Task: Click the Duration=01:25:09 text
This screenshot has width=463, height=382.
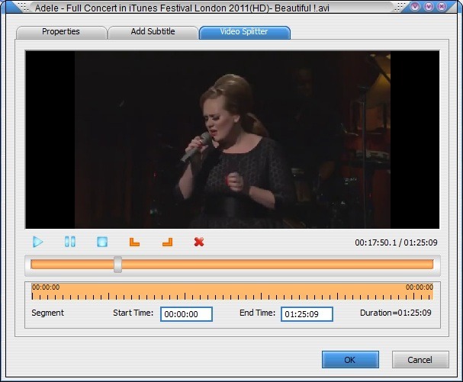Action: 396,313
